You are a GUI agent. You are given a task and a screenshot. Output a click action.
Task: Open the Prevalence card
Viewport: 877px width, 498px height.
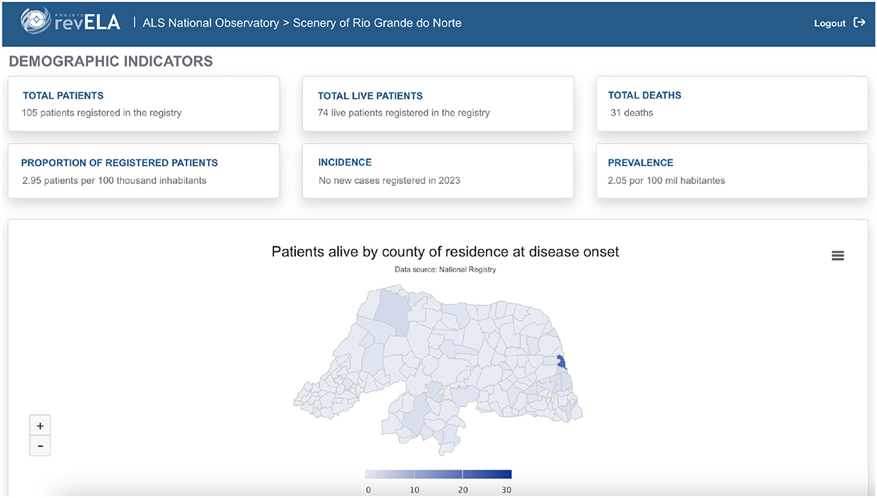[732, 171]
